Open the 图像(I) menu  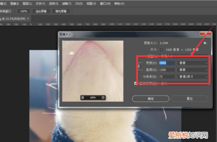14,4
